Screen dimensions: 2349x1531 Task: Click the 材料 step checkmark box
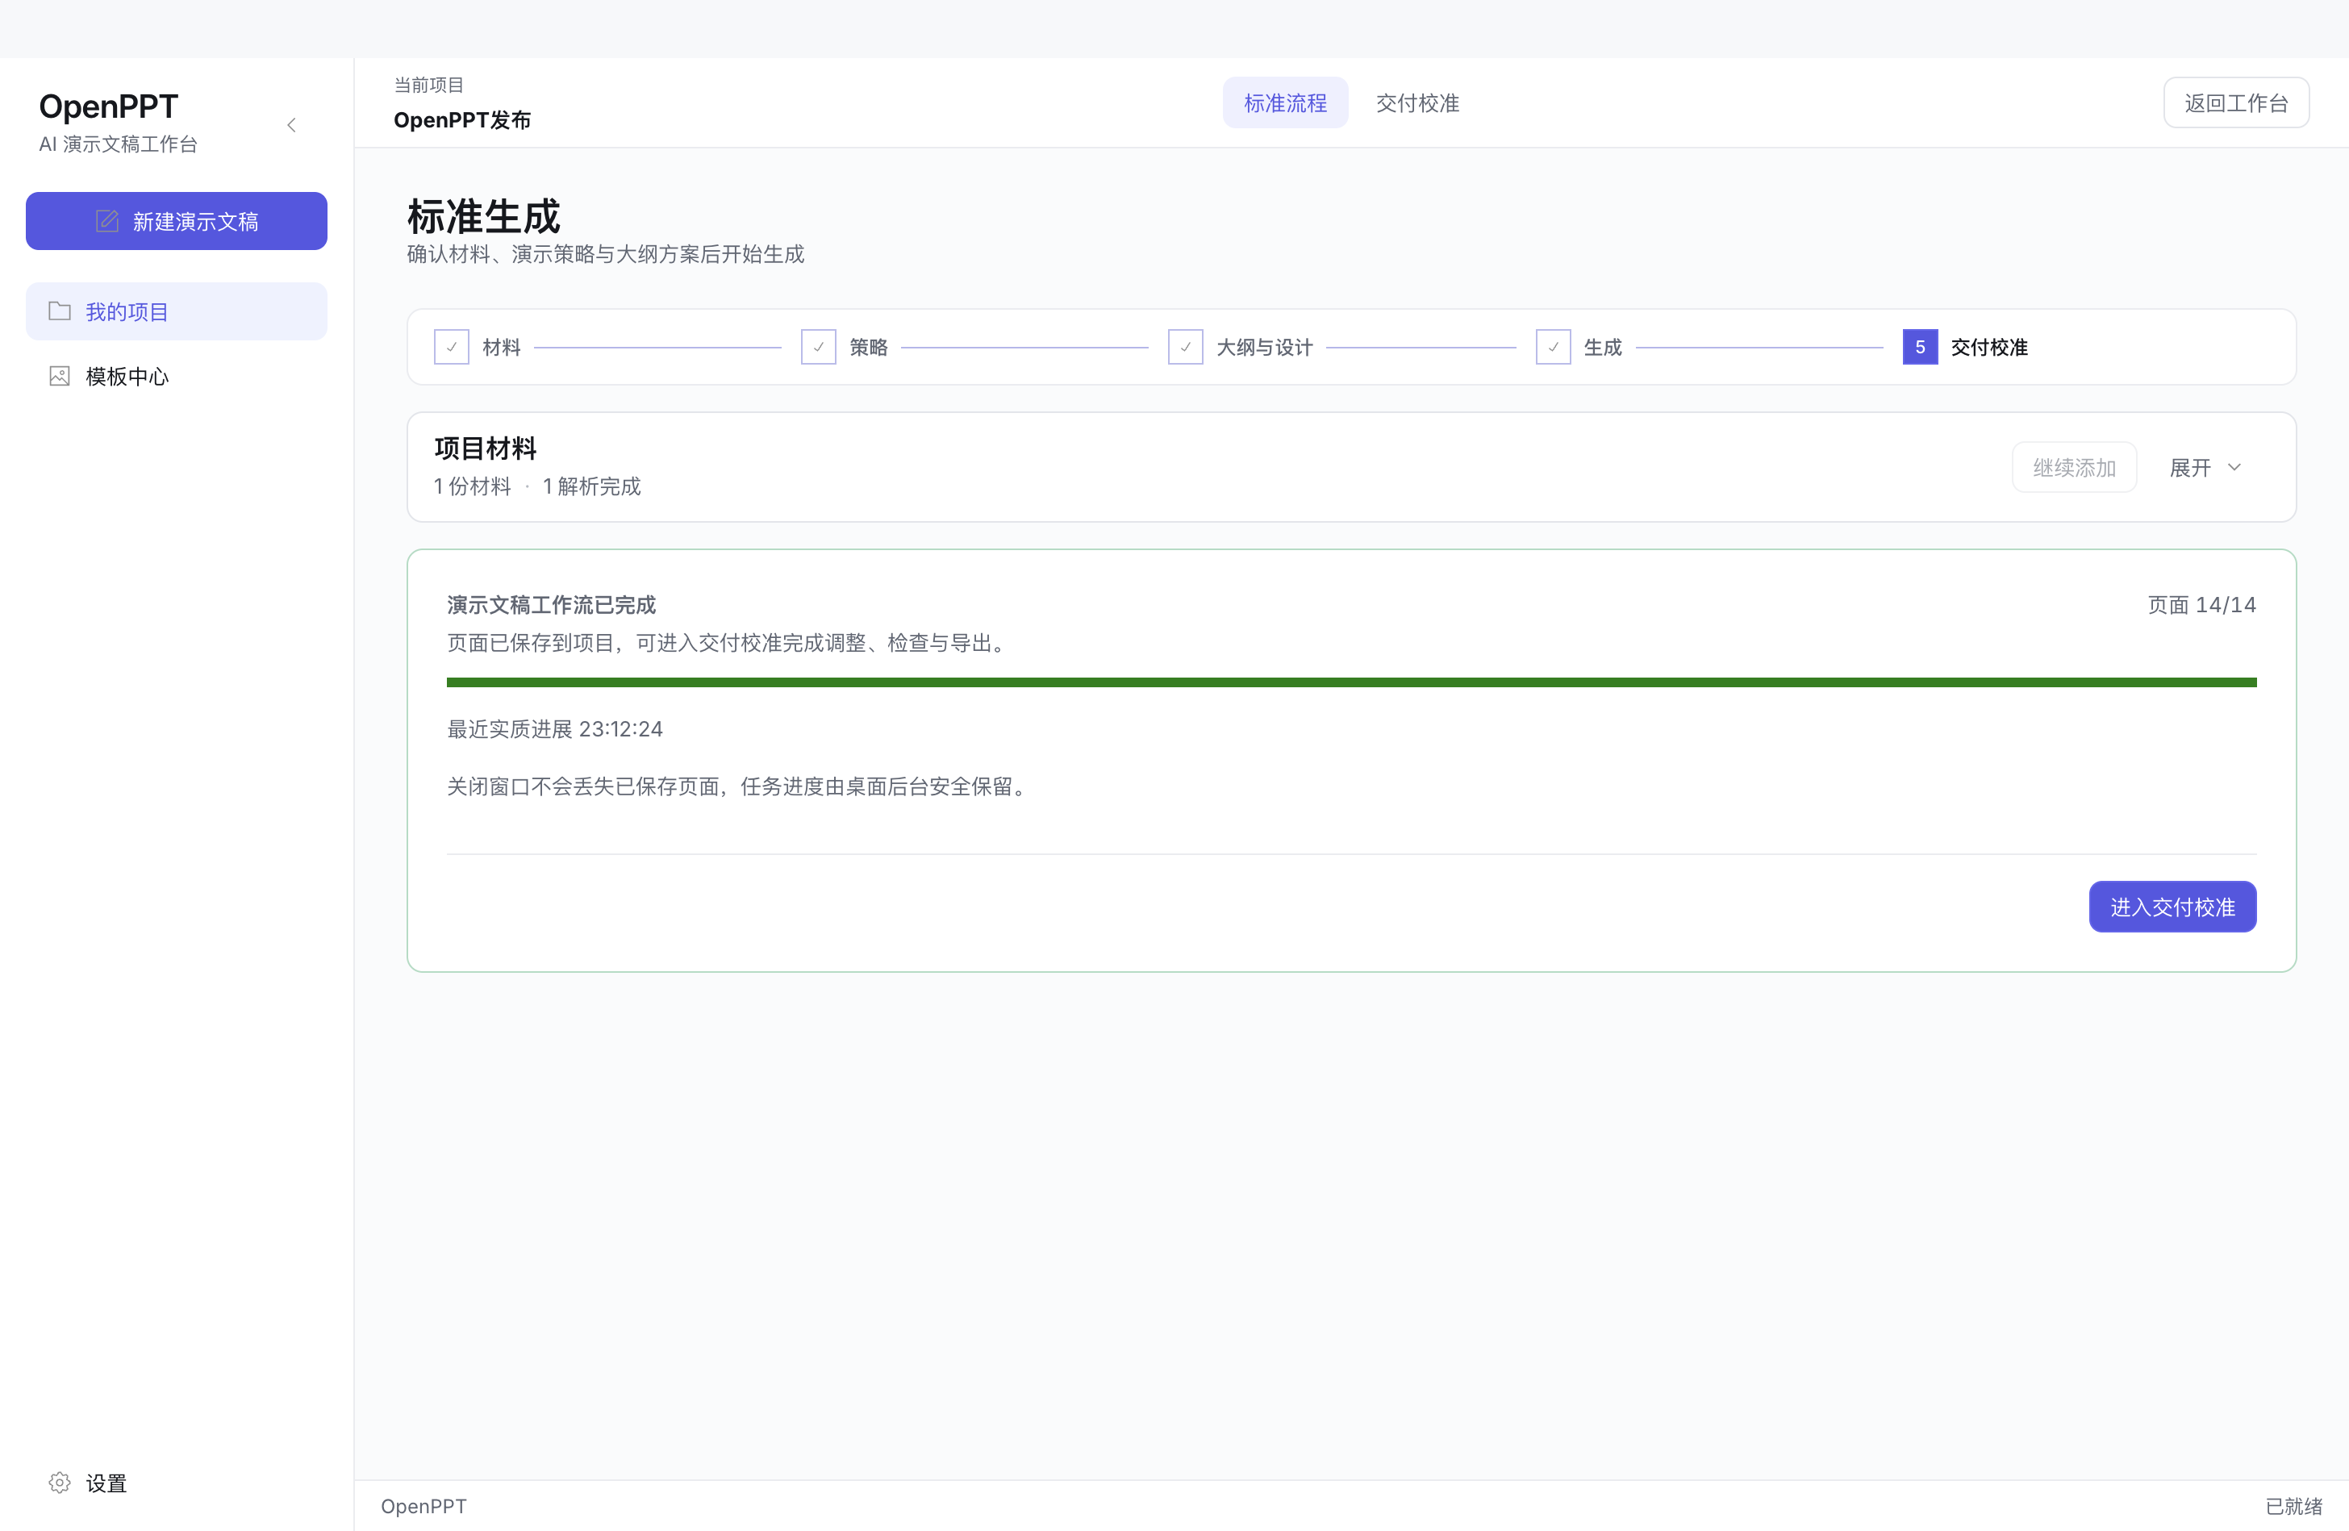tap(451, 347)
